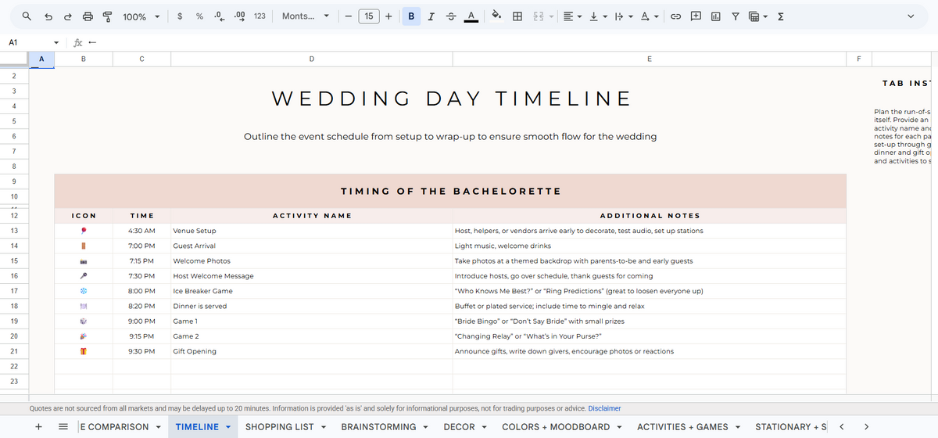Select column A header

(41, 59)
